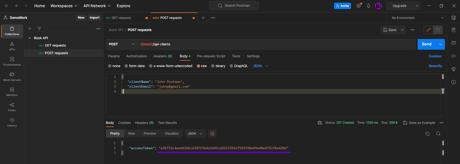Open the Workspaces dropdown
Screen dimensions: 460x164
coord(64,6)
